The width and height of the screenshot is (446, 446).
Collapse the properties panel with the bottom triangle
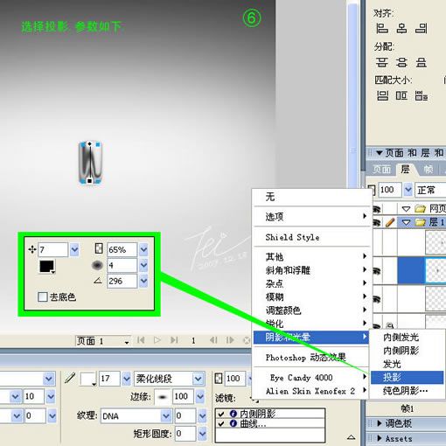click(x=351, y=437)
